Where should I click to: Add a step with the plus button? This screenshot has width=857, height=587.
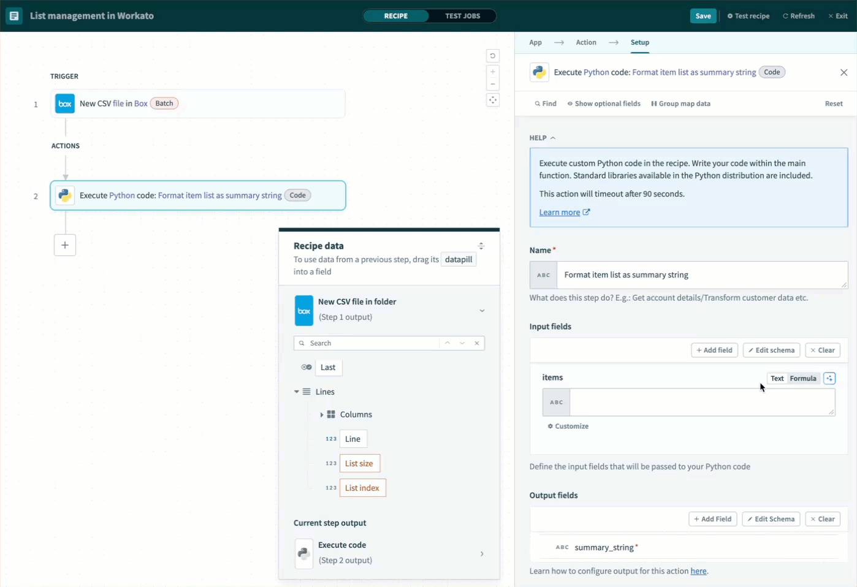(x=65, y=245)
